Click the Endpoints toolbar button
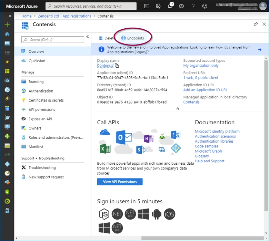269x241 pixels. 132,38
